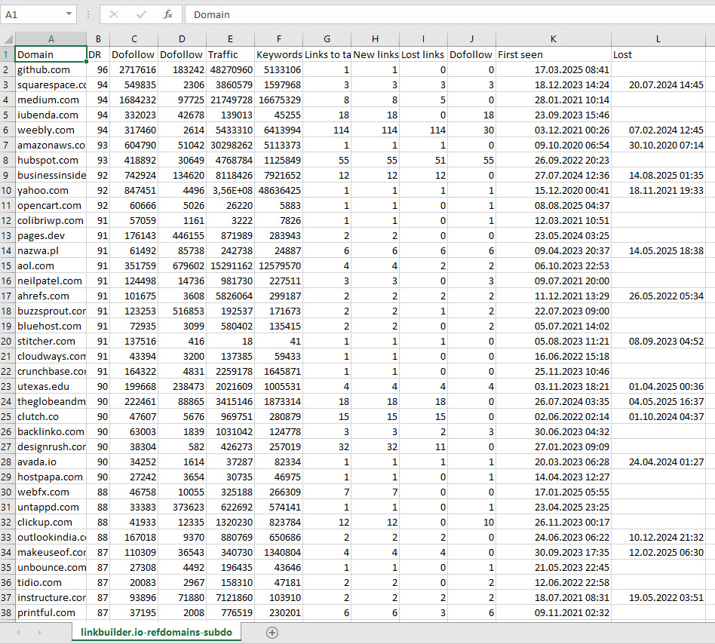The height and width of the screenshot is (644, 715).
Task: Select the ahrefs.com cell
Action: 51,296
